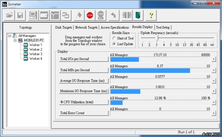Click the Iometer title bar logo

click(5, 5)
